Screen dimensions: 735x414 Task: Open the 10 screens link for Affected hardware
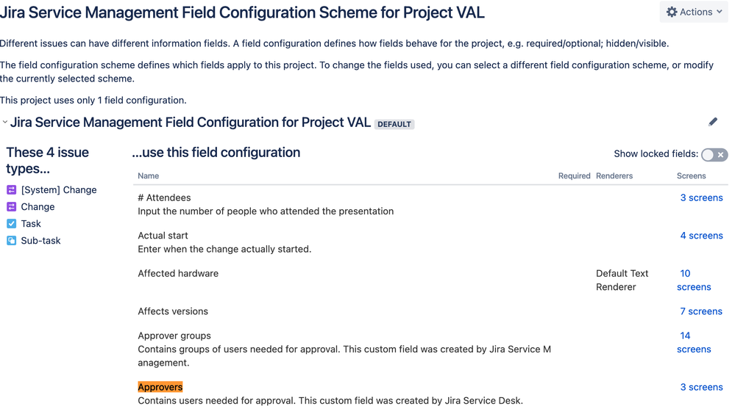pos(694,280)
